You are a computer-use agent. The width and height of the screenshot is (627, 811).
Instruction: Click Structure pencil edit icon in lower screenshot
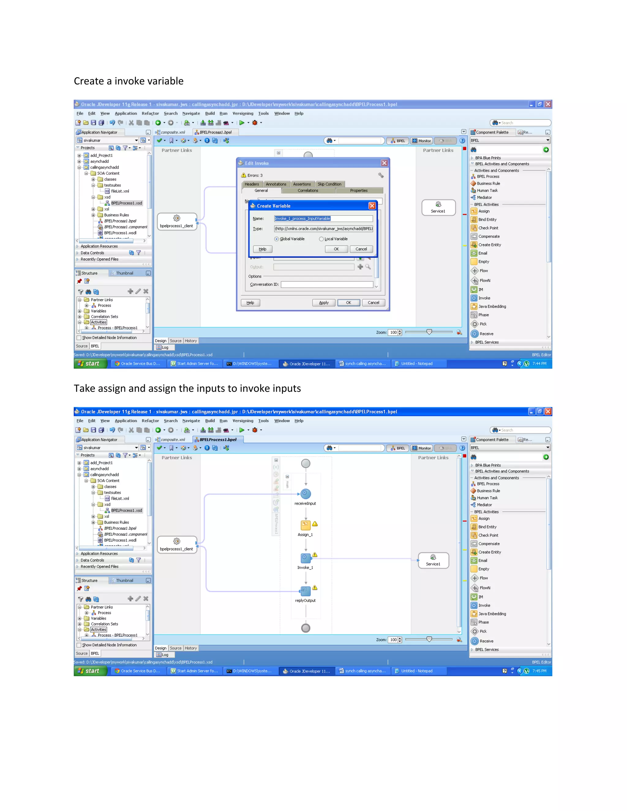(138, 599)
